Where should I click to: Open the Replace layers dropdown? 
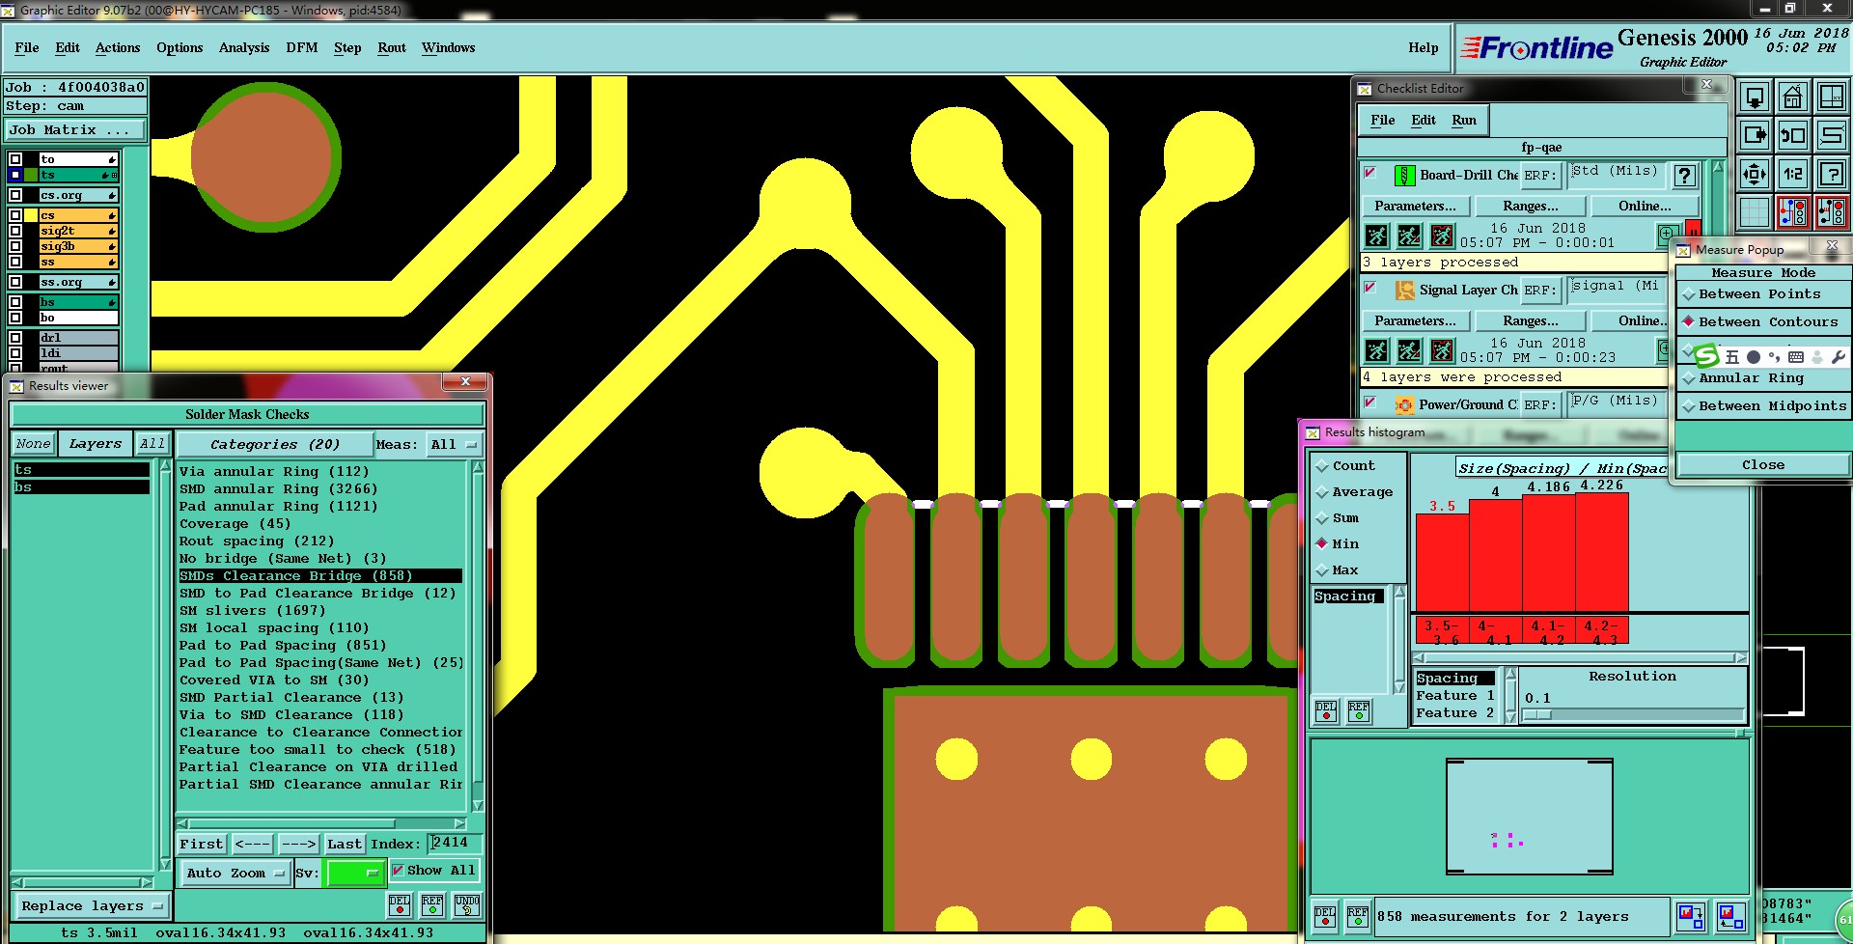tap(92, 906)
